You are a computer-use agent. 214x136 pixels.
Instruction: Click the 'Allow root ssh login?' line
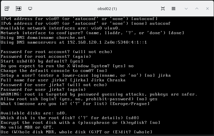79,99
